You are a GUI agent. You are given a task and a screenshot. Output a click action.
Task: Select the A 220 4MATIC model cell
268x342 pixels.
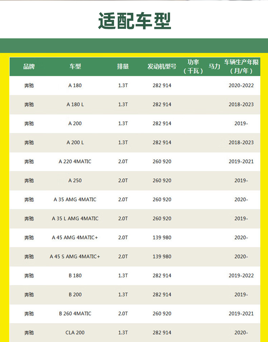75,161
